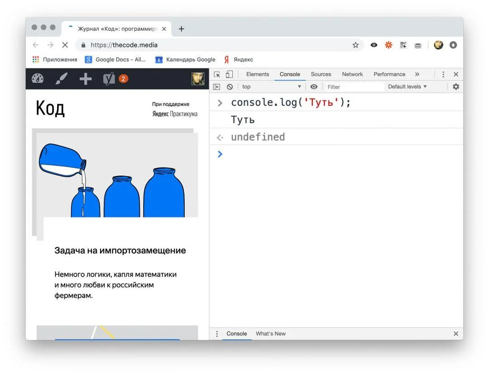Expand the top frame context dropdown
Screen dimensions: 489x374
click(x=269, y=86)
